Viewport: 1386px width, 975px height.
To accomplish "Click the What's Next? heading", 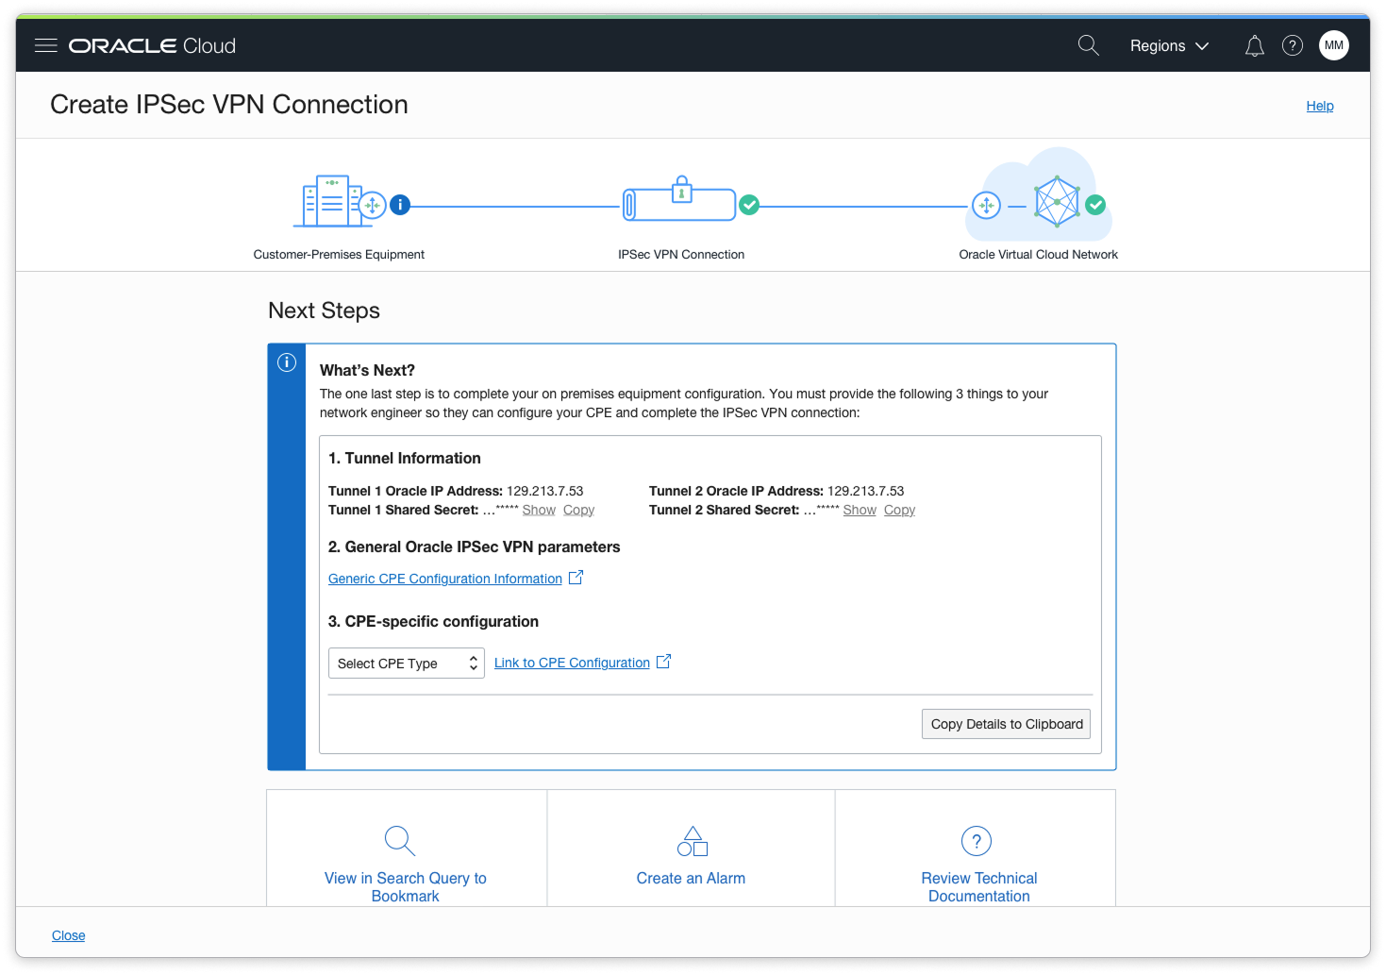I will 367,371.
